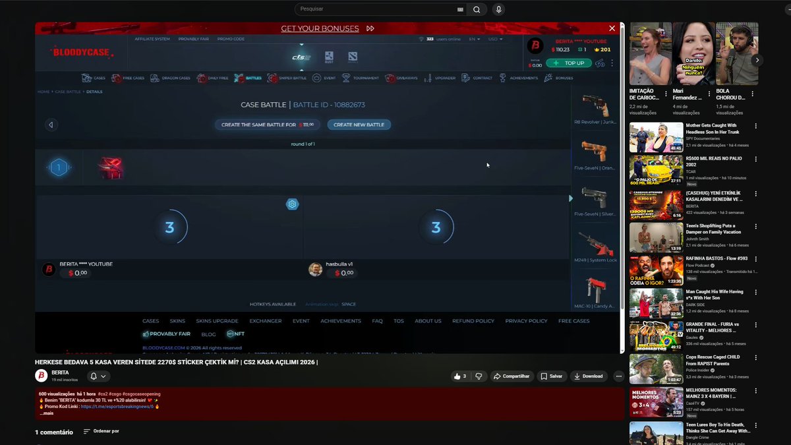Collapse the drop feed side arrow
This screenshot has height=445, width=791.
[x=571, y=198]
